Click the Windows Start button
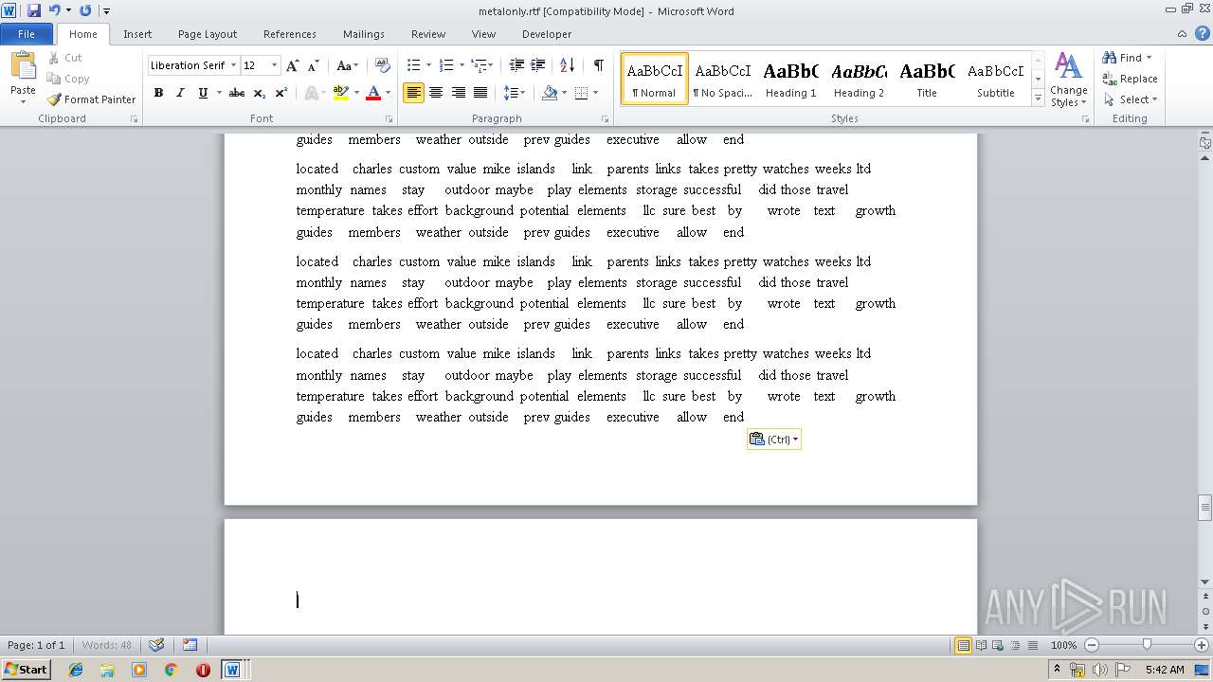 [26, 670]
